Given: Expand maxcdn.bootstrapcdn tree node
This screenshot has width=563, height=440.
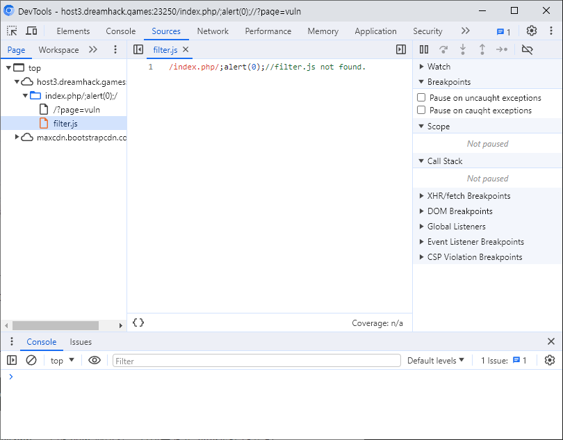Looking at the screenshot, I should (18, 138).
